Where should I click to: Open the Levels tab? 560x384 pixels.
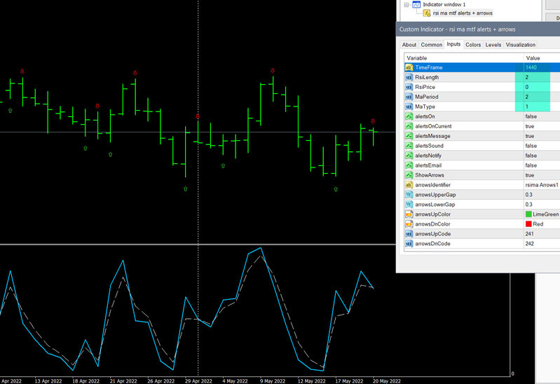click(493, 45)
